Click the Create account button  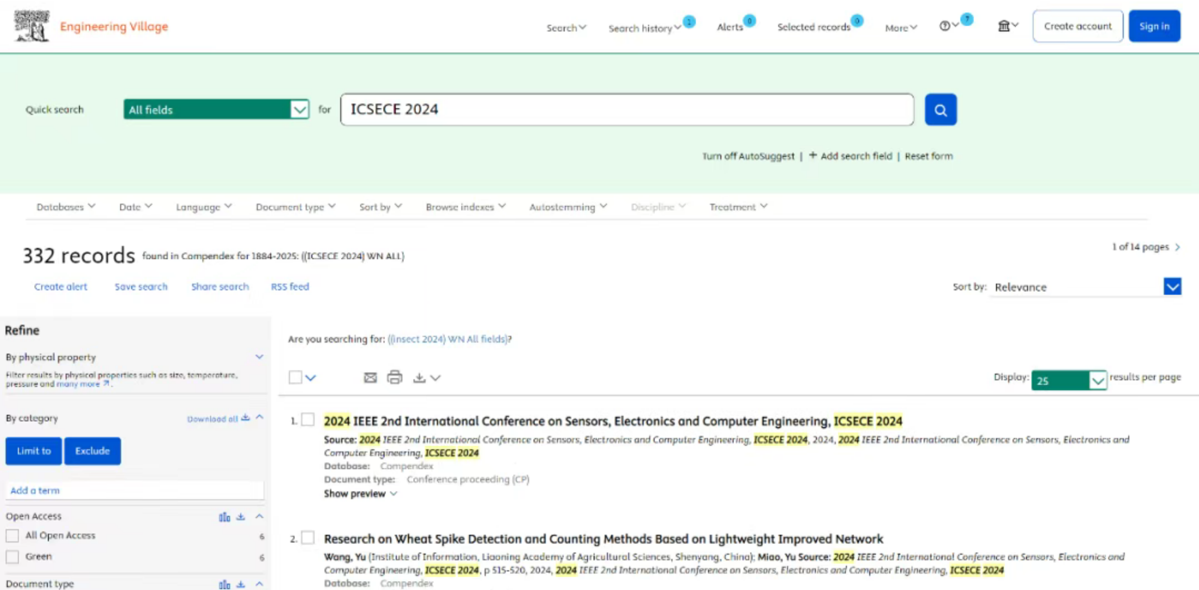[1078, 26]
